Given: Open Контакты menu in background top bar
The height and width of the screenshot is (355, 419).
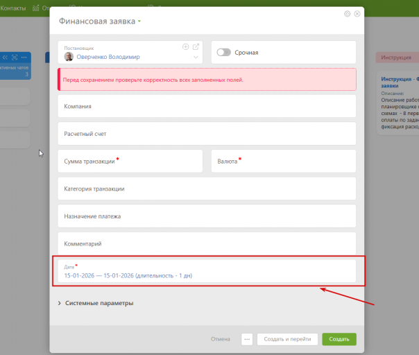Looking at the screenshot, I should tap(12, 8).
